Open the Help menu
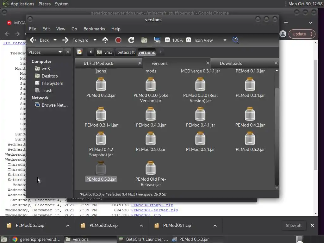Viewport: 324px width, 243px height. (x=116, y=29)
